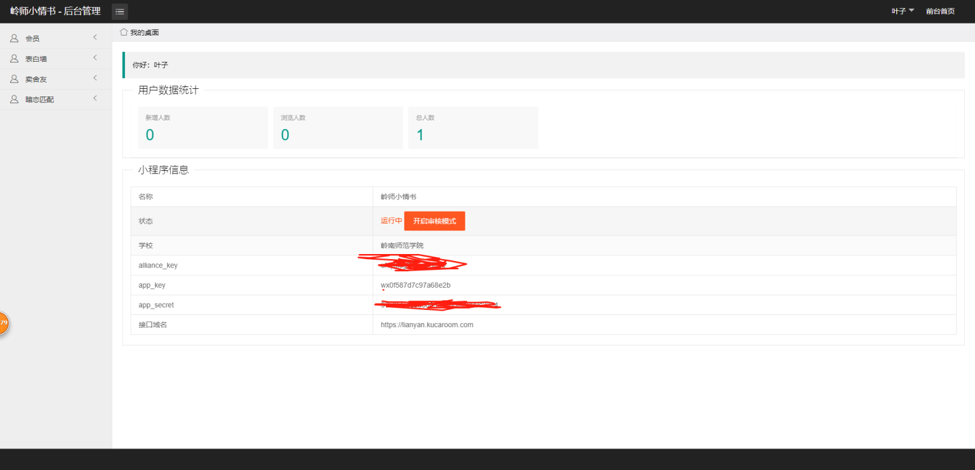Click the 新增人数 statistics card

[203, 128]
